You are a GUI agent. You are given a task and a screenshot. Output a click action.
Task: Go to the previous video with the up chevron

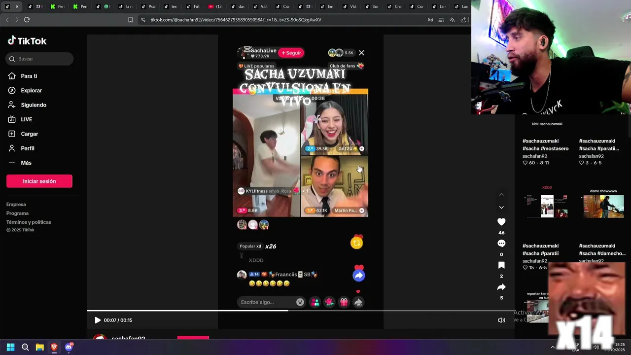501,194
